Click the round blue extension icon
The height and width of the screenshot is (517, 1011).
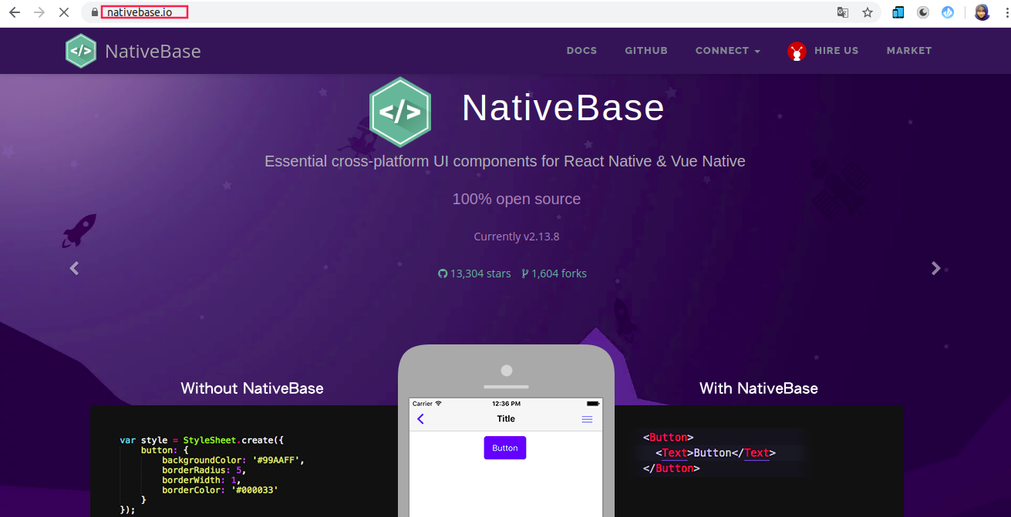[948, 12]
